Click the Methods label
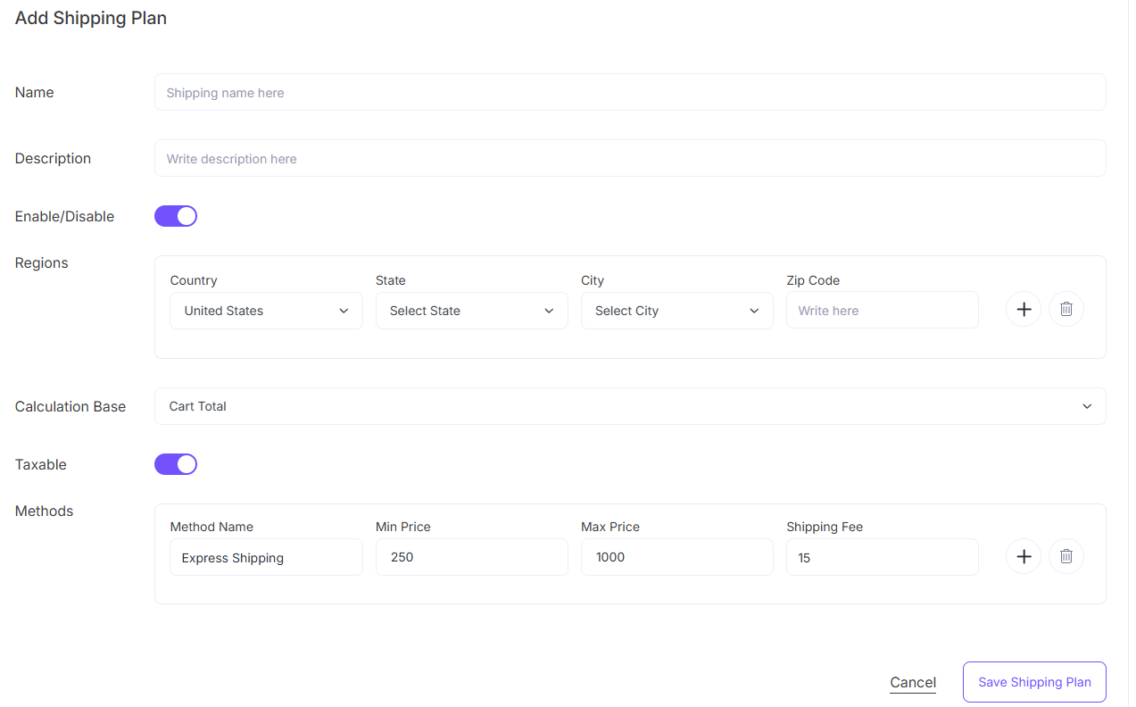Screen dimensions: 1136x707 tap(44, 511)
